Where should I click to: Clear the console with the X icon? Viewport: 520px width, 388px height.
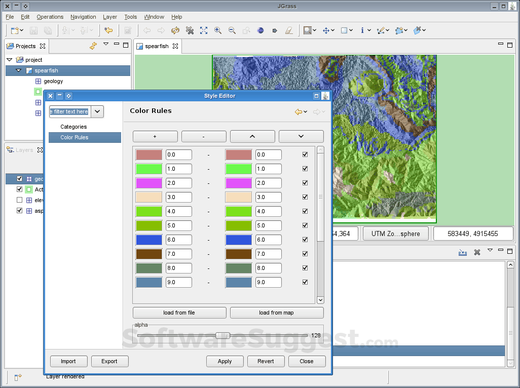476,252
